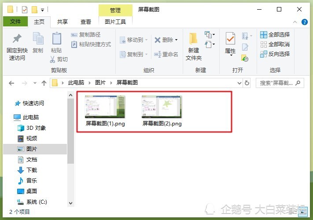Click Invert selection
Image resolution: width=313 pixels, height=220 pixels.
coord(275,54)
